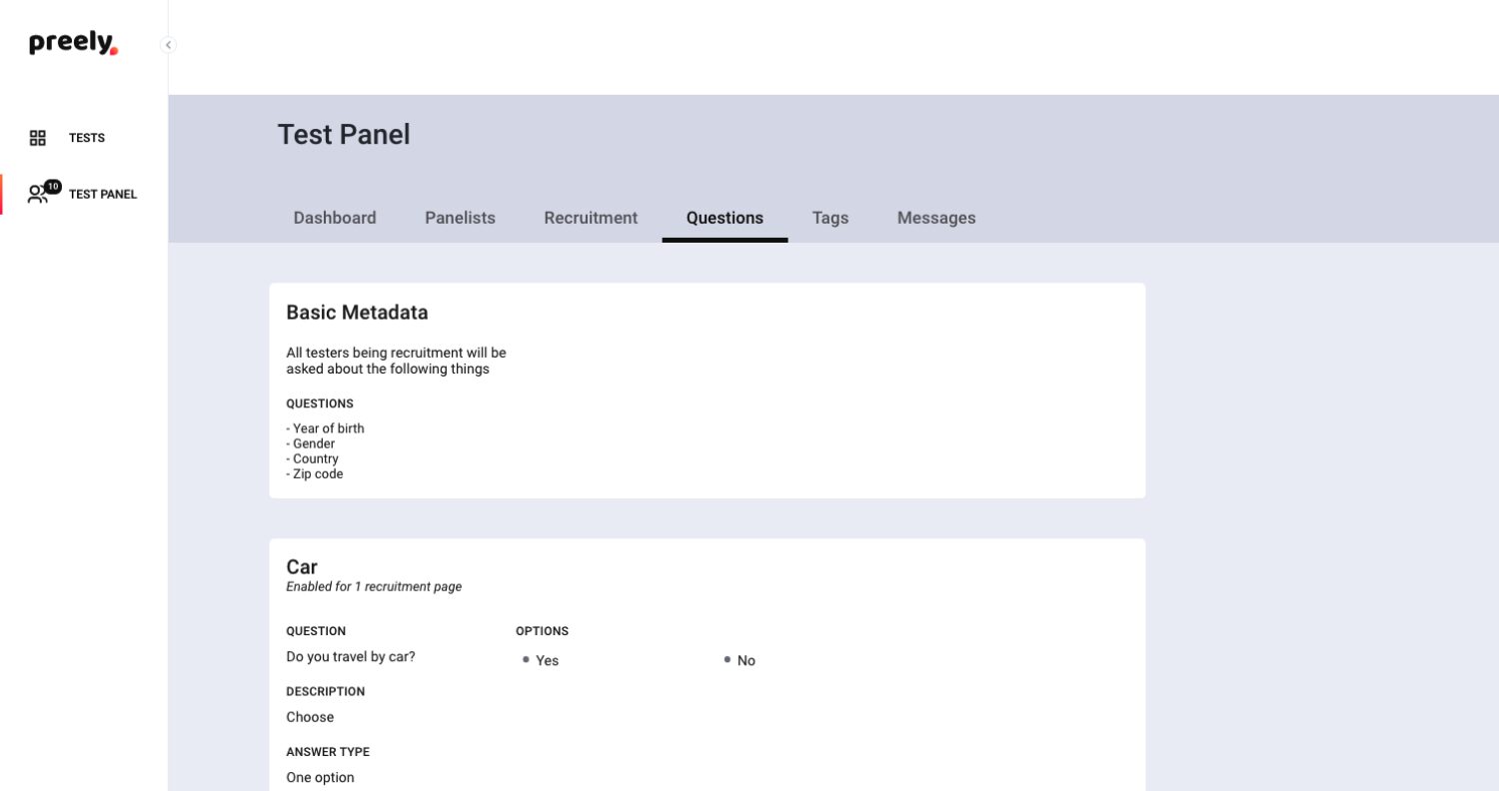Screen dimensions: 1499x791
Task: View the Messages tab
Action: pyautogui.click(x=936, y=218)
